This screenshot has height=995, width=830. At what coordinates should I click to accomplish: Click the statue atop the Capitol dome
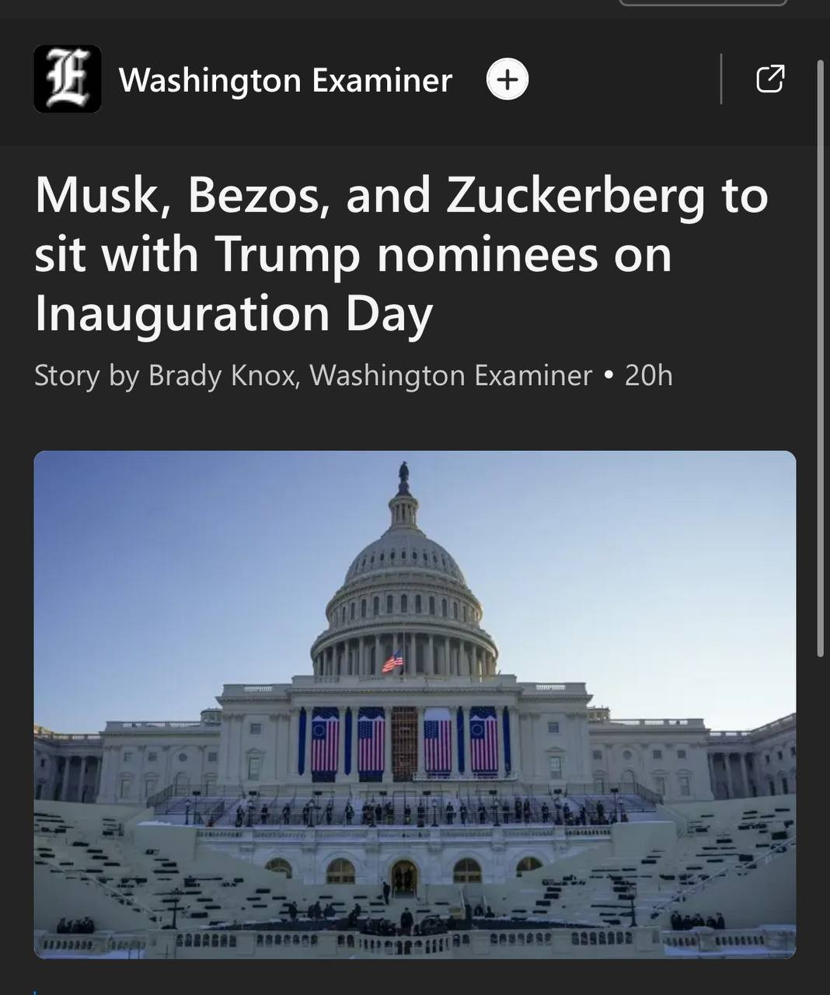point(403,474)
